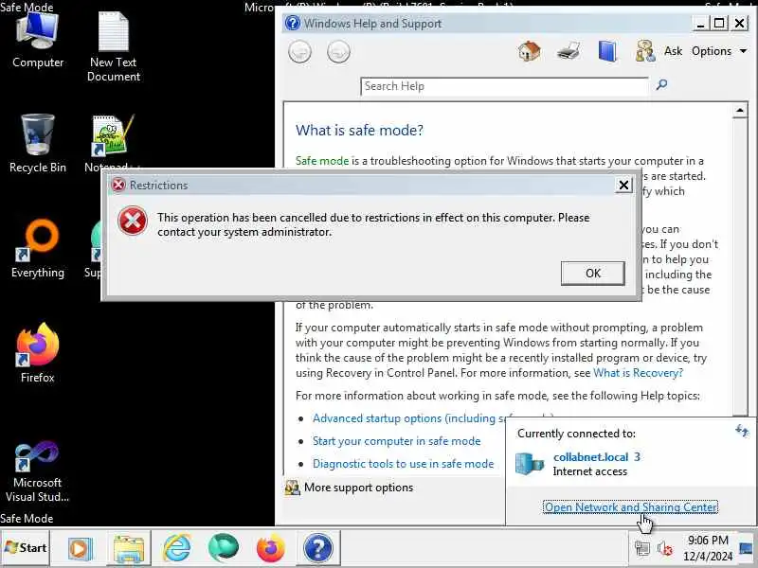Viewport: 758px width, 568px height.
Task: Click the muted volume tray icon
Action: [x=665, y=548]
